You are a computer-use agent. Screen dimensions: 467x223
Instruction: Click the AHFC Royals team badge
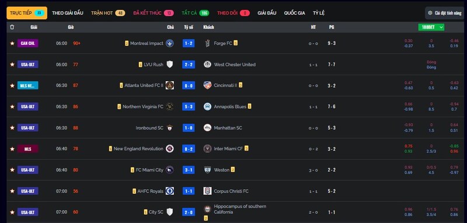coord(170,191)
